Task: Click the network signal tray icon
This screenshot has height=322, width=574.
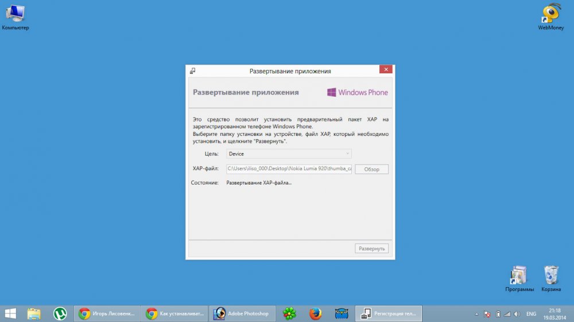Action: click(x=507, y=314)
